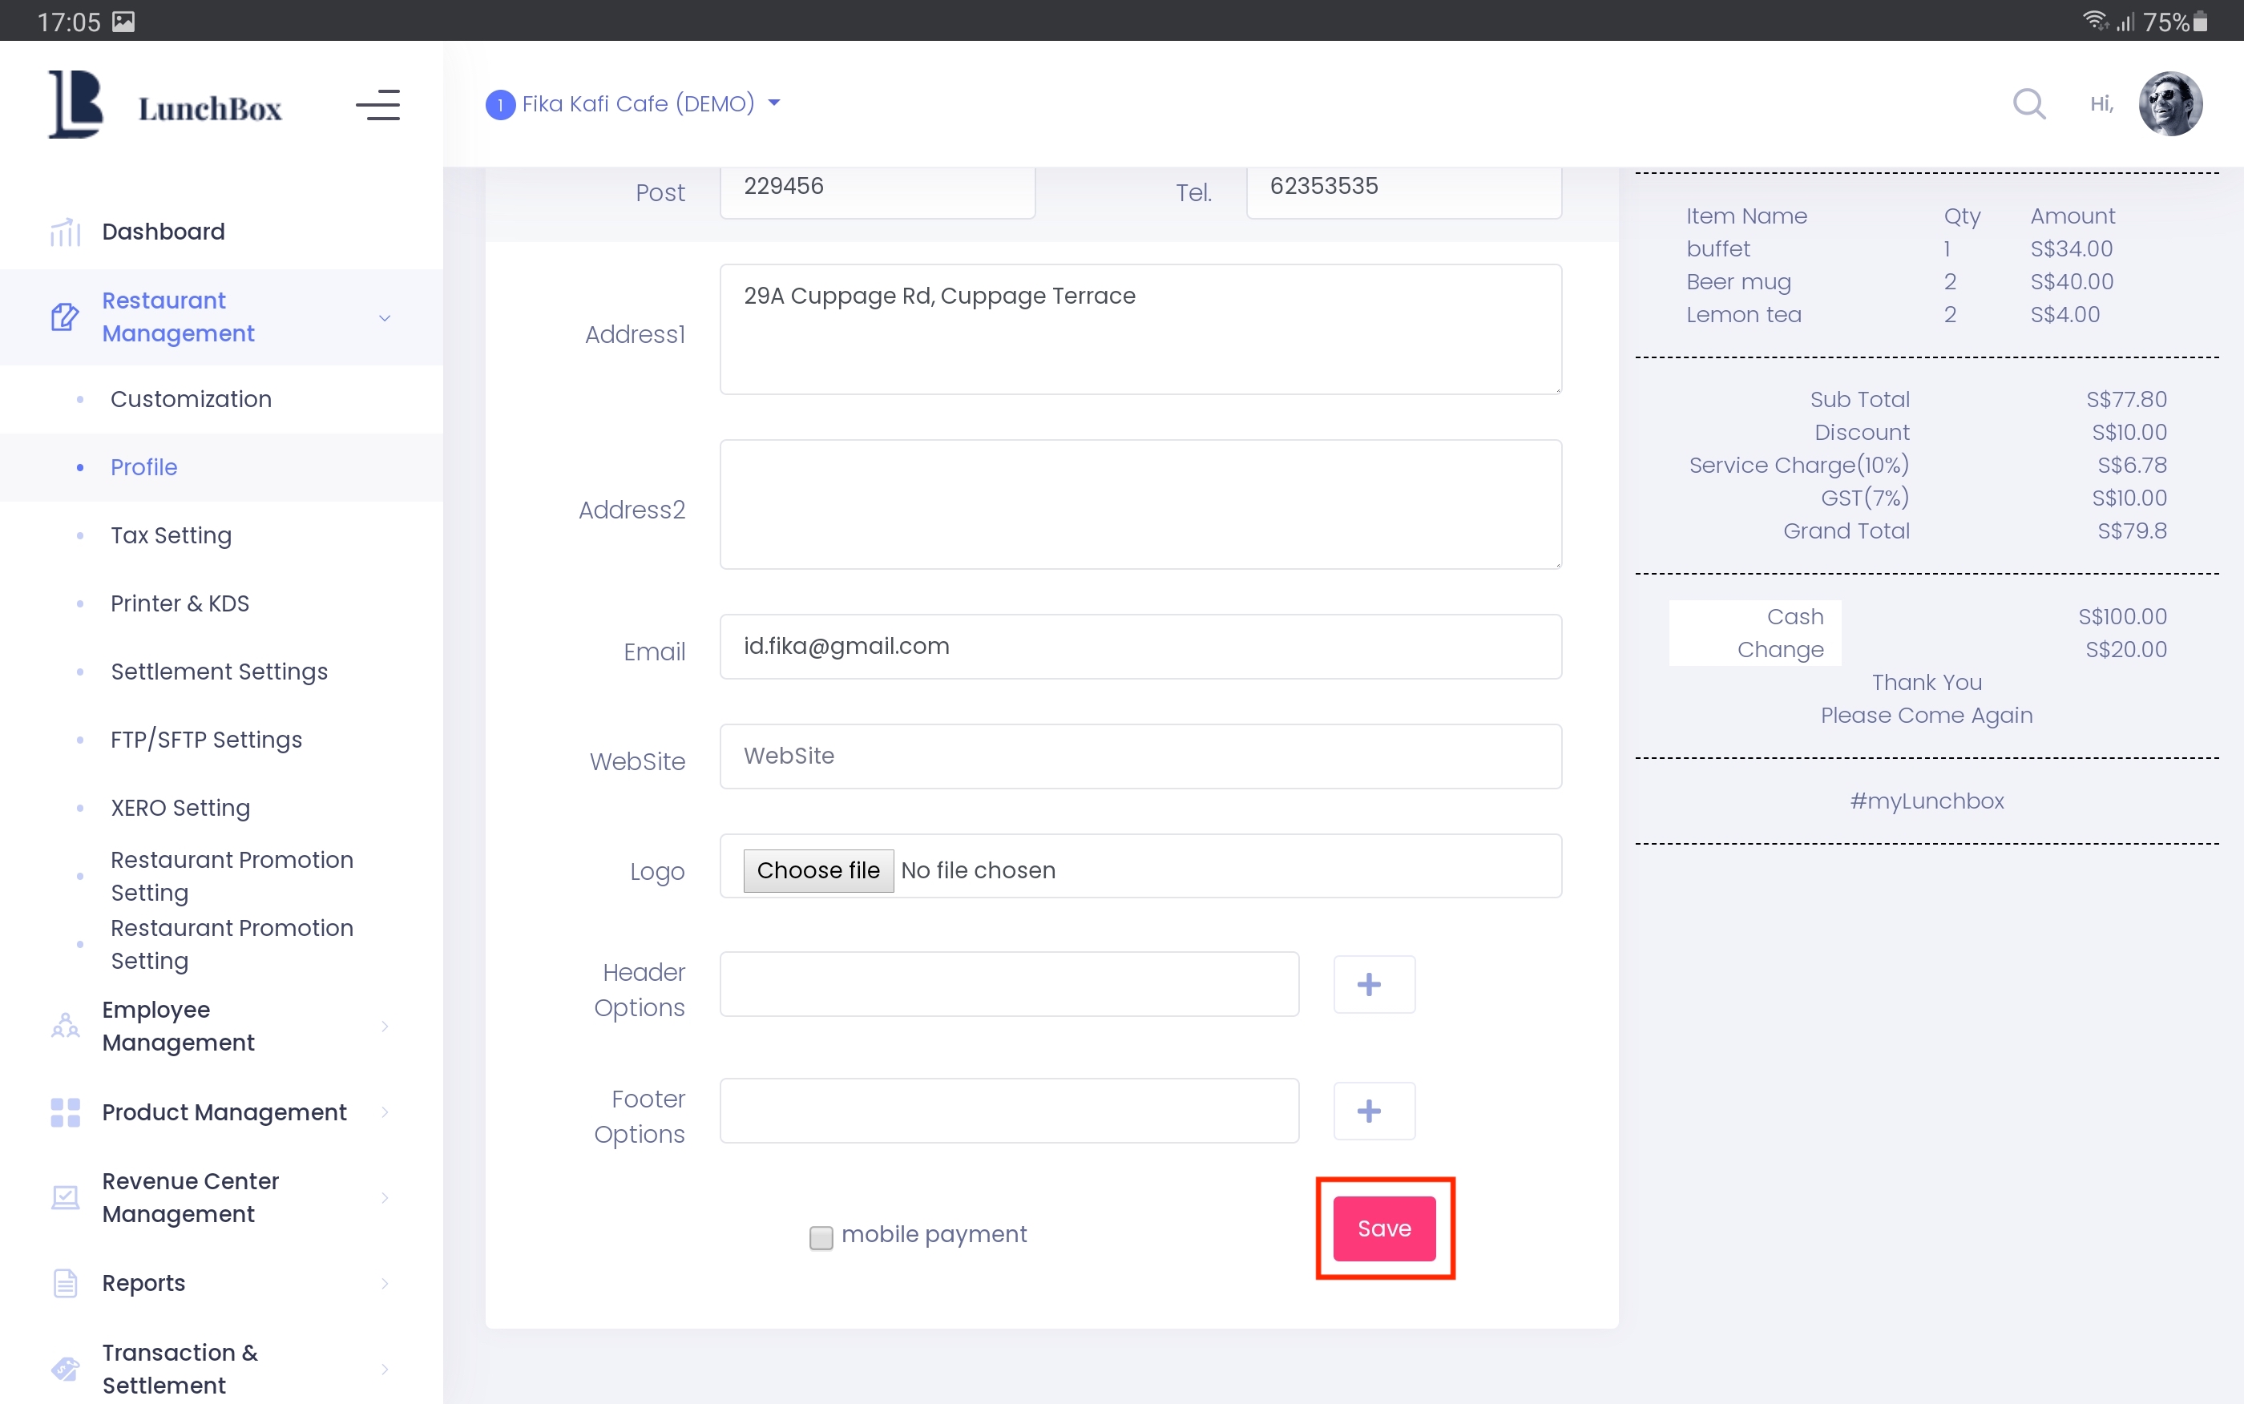The image size is (2244, 1404).
Task: Click the hamburger menu icon
Action: [377, 105]
